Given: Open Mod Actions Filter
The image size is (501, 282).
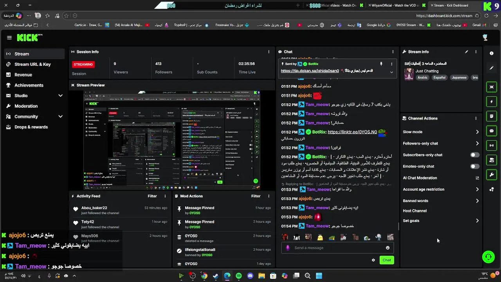Looking at the screenshot, I should tap(256, 196).
